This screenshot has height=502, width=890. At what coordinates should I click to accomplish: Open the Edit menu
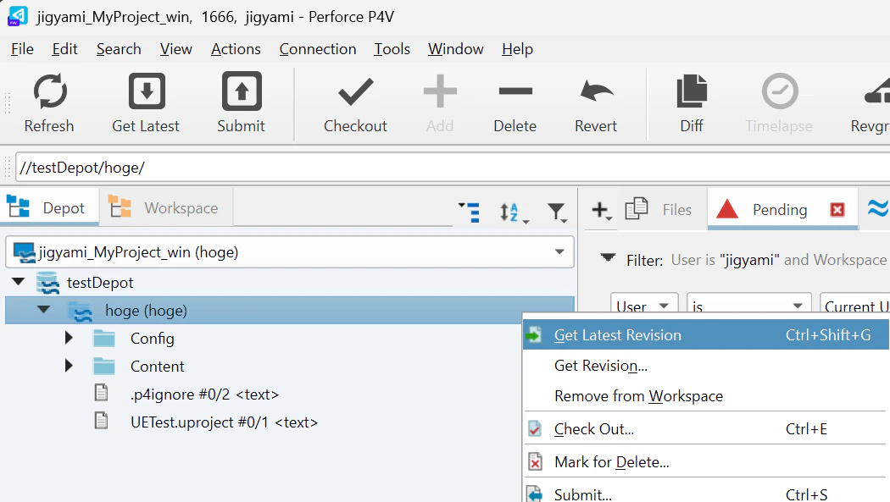click(64, 49)
